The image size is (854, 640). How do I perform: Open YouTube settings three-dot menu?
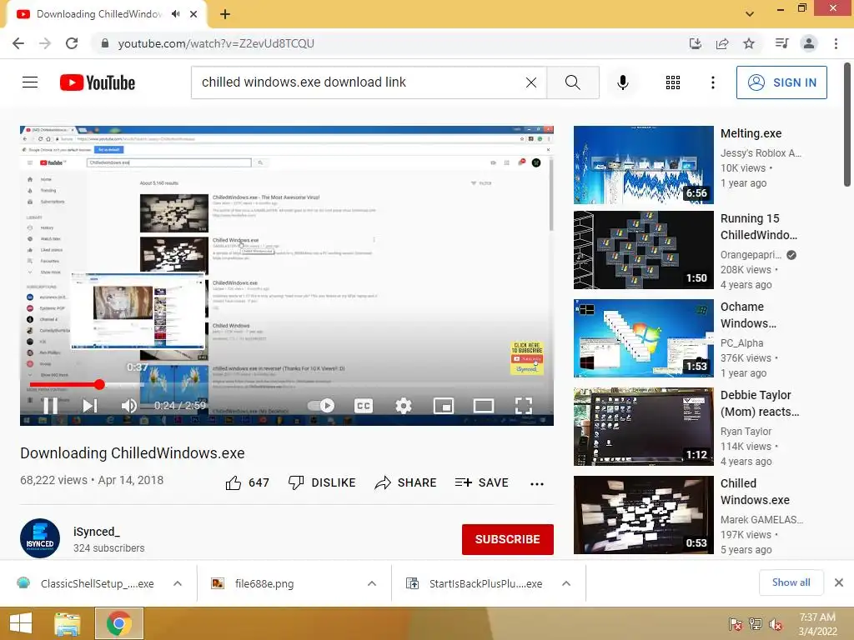(x=712, y=82)
